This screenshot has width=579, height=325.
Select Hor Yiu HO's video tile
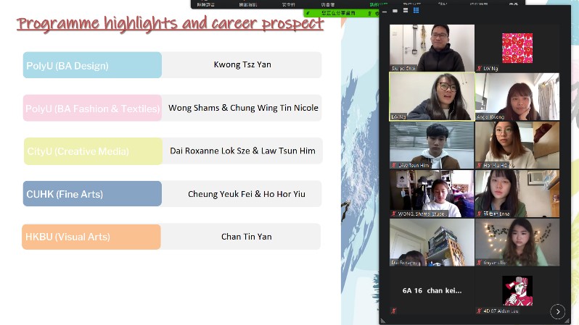517,145
